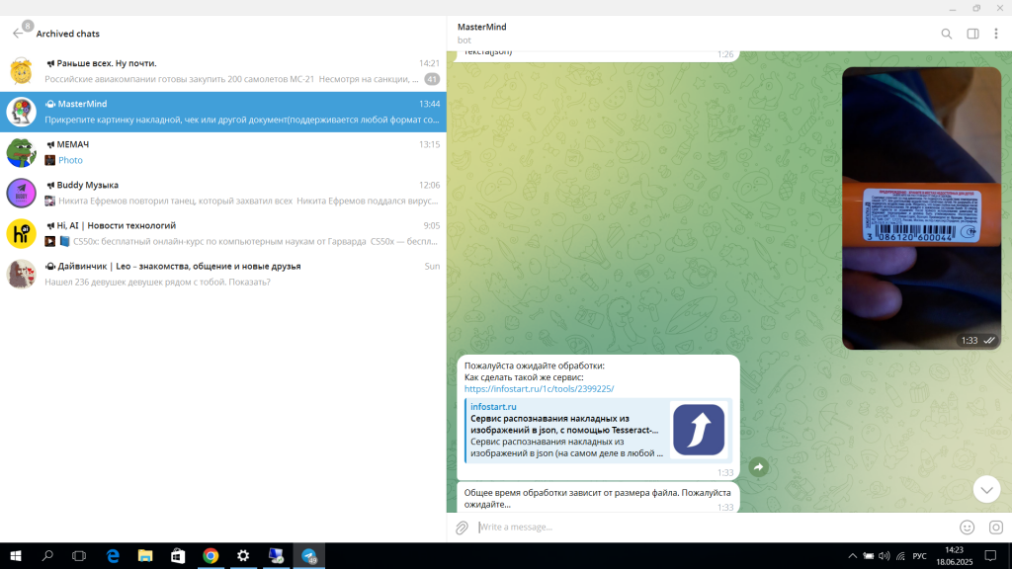1012x569 pixels.
Task: Show hidden system tray icons
Action: pos(853,556)
